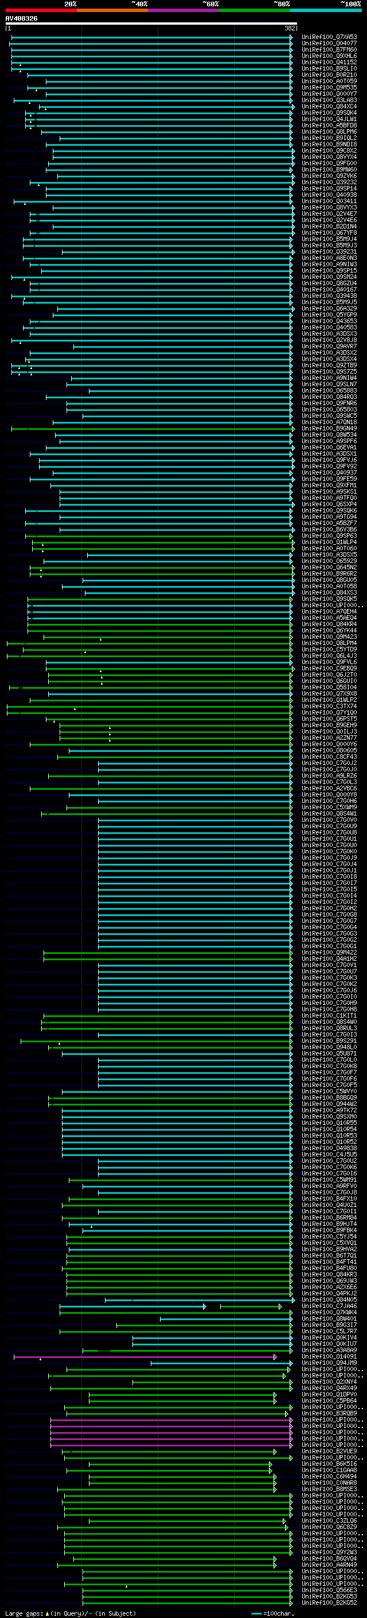Select the UniRef100_Q6PST5 label
Screen dimensions: 367x1618
(329, 719)
